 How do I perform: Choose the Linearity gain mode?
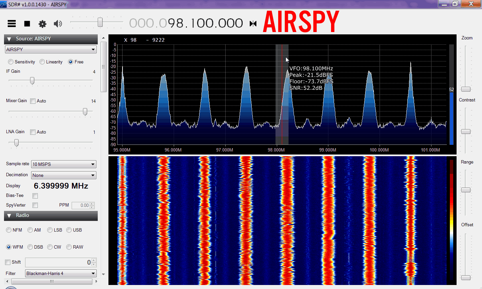[x=42, y=62]
